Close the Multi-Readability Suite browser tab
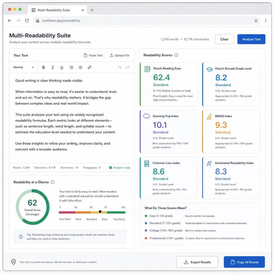The width and height of the screenshot is (275, 275). (82, 10)
